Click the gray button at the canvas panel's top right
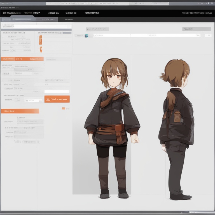The image size is (215, 215). [x=196, y=29]
